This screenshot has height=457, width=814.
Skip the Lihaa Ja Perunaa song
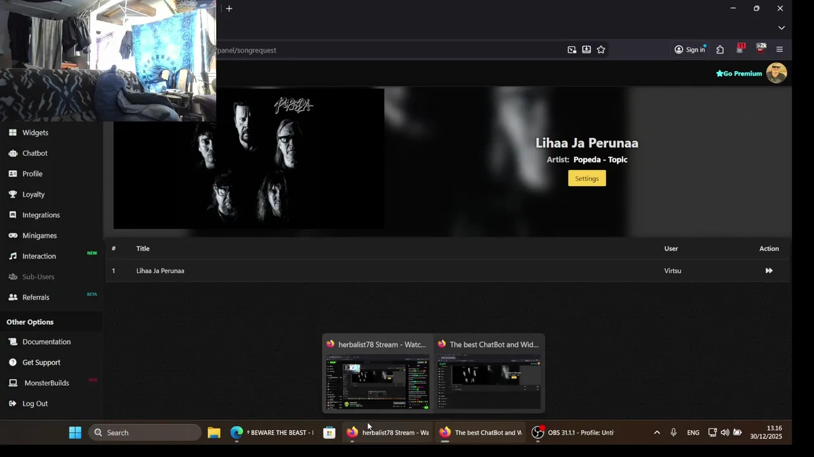coord(769,270)
